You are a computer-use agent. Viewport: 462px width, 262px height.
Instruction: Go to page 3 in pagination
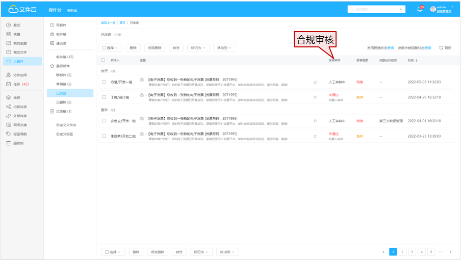tap(412, 252)
